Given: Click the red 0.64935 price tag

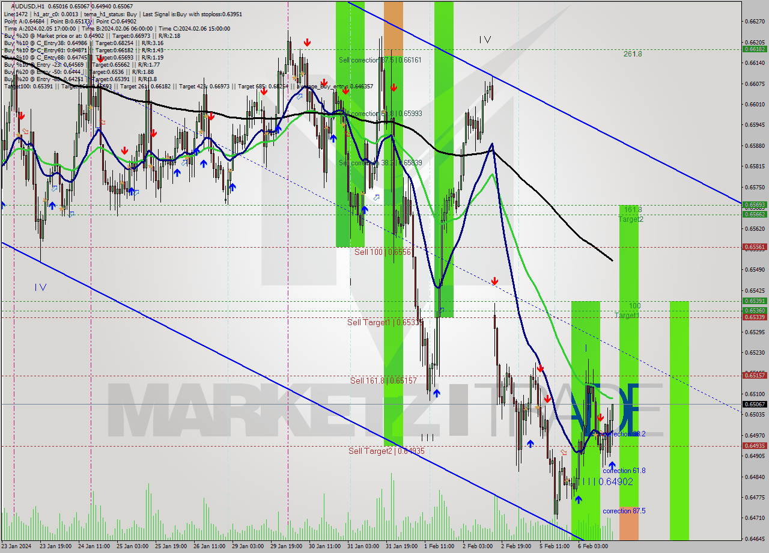Looking at the screenshot, I should 754,446.
